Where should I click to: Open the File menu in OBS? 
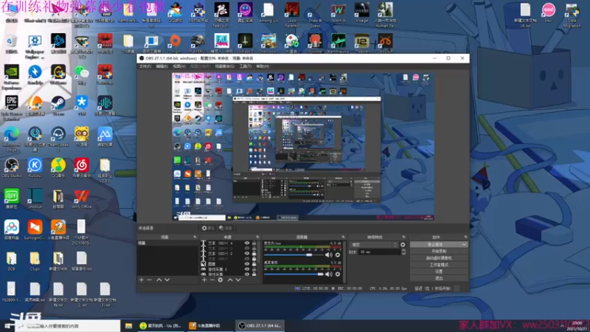pos(145,66)
